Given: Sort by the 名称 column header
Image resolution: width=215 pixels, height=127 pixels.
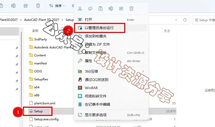Looking at the screenshot, I should pyautogui.click(x=35, y=31).
